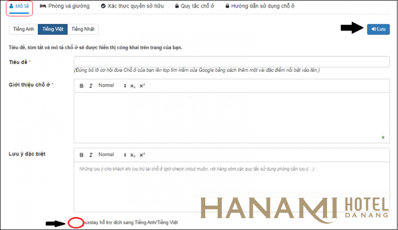Italic icon in Giới thiệu chỗ ở editor

pos(91,86)
